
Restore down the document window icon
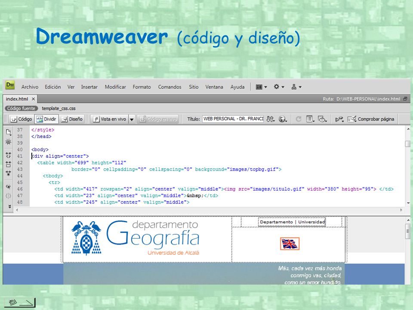point(405,99)
